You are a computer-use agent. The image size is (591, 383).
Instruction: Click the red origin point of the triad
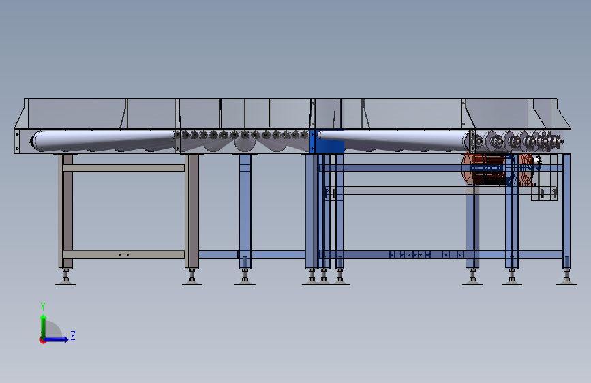(x=42, y=340)
